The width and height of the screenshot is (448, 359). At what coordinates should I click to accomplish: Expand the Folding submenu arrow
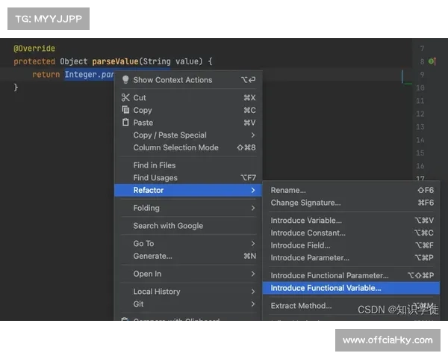pos(253,208)
